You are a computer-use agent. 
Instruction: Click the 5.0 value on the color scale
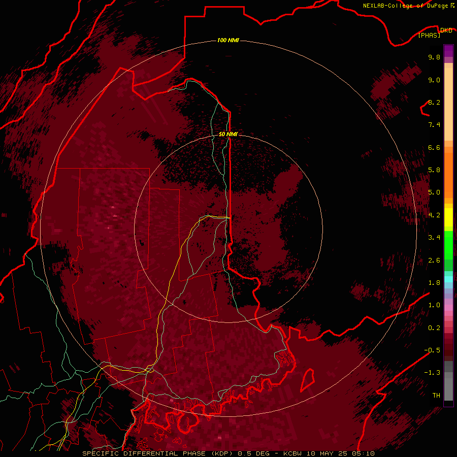(x=434, y=192)
